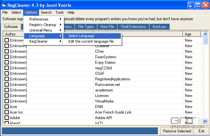Open the Select menu
The width and height of the screenshot is (210, 136).
click(16, 12)
